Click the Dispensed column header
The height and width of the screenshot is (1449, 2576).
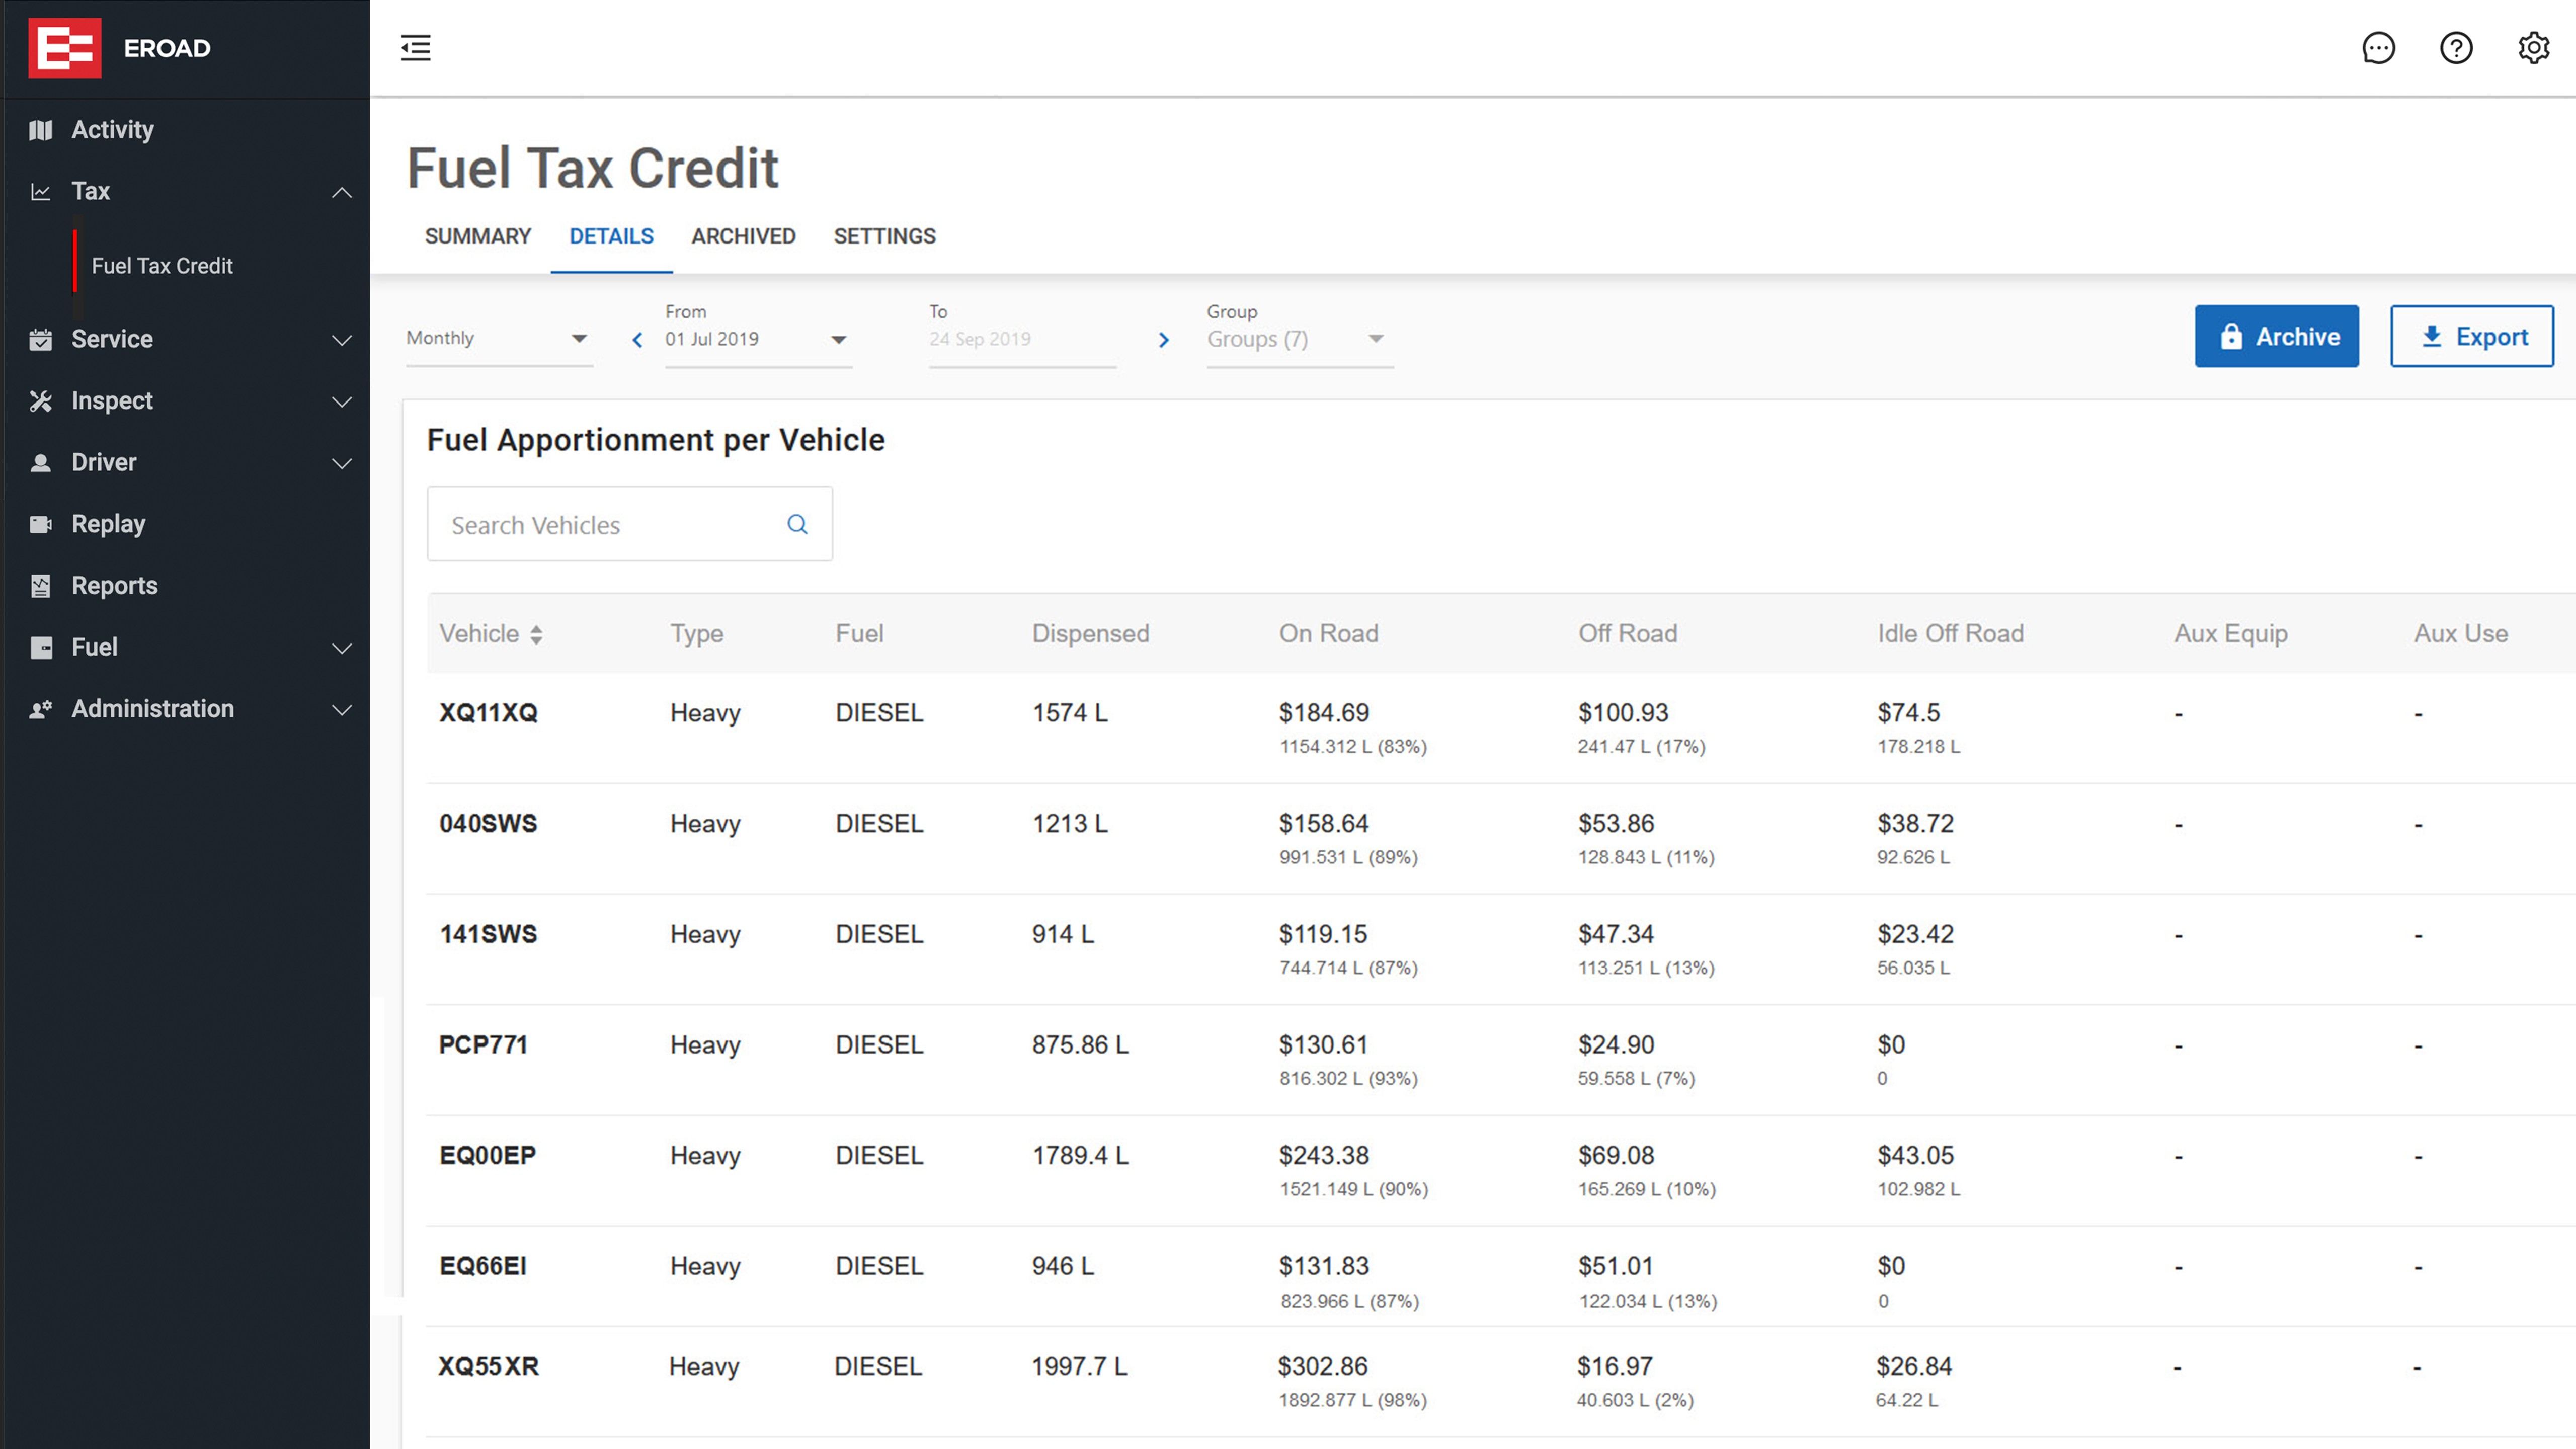coord(1090,634)
